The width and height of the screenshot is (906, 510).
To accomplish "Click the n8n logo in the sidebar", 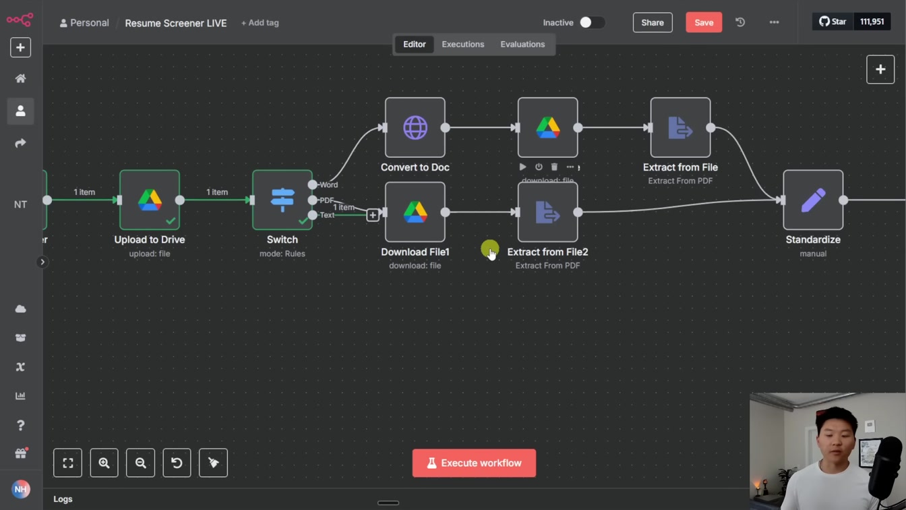I will [x=20, y=20].
